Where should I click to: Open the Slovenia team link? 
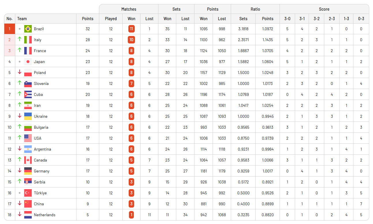pos(41,83)
